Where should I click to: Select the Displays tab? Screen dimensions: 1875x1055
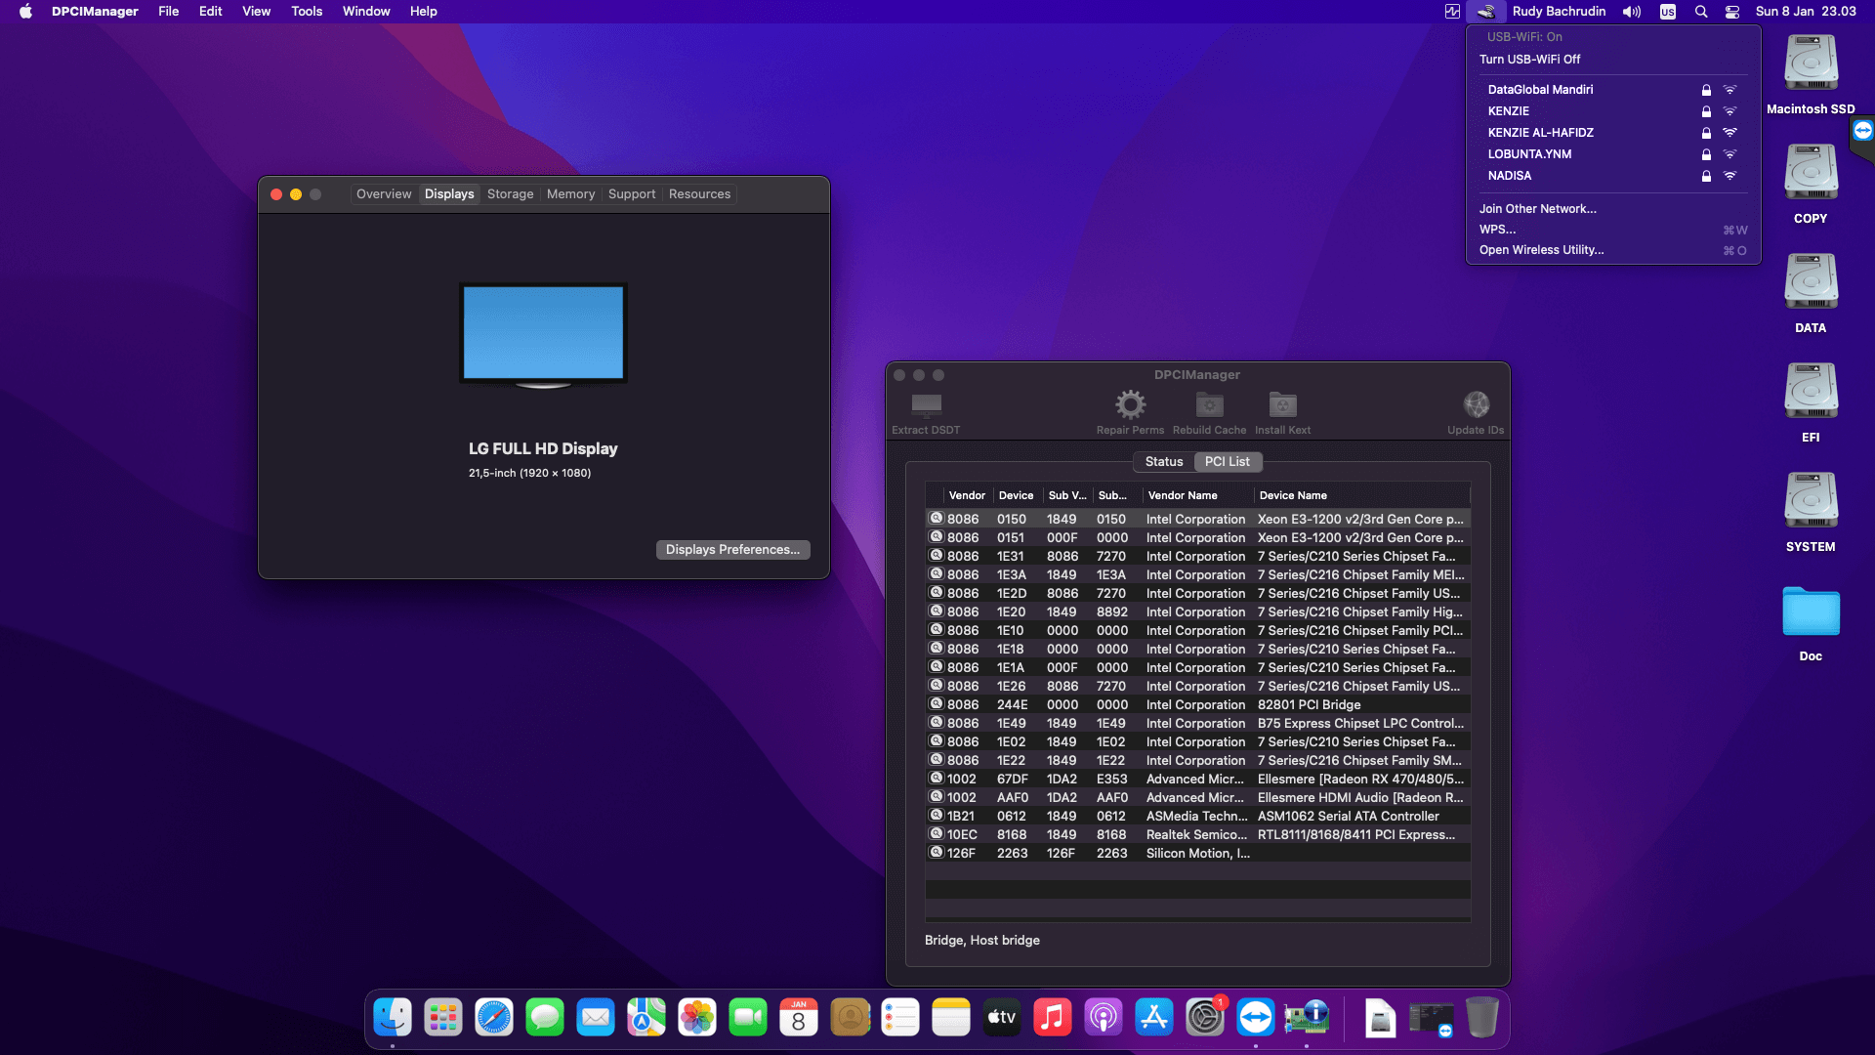tap(449, 194)
